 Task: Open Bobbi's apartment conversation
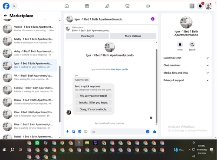tap(29, 137)
